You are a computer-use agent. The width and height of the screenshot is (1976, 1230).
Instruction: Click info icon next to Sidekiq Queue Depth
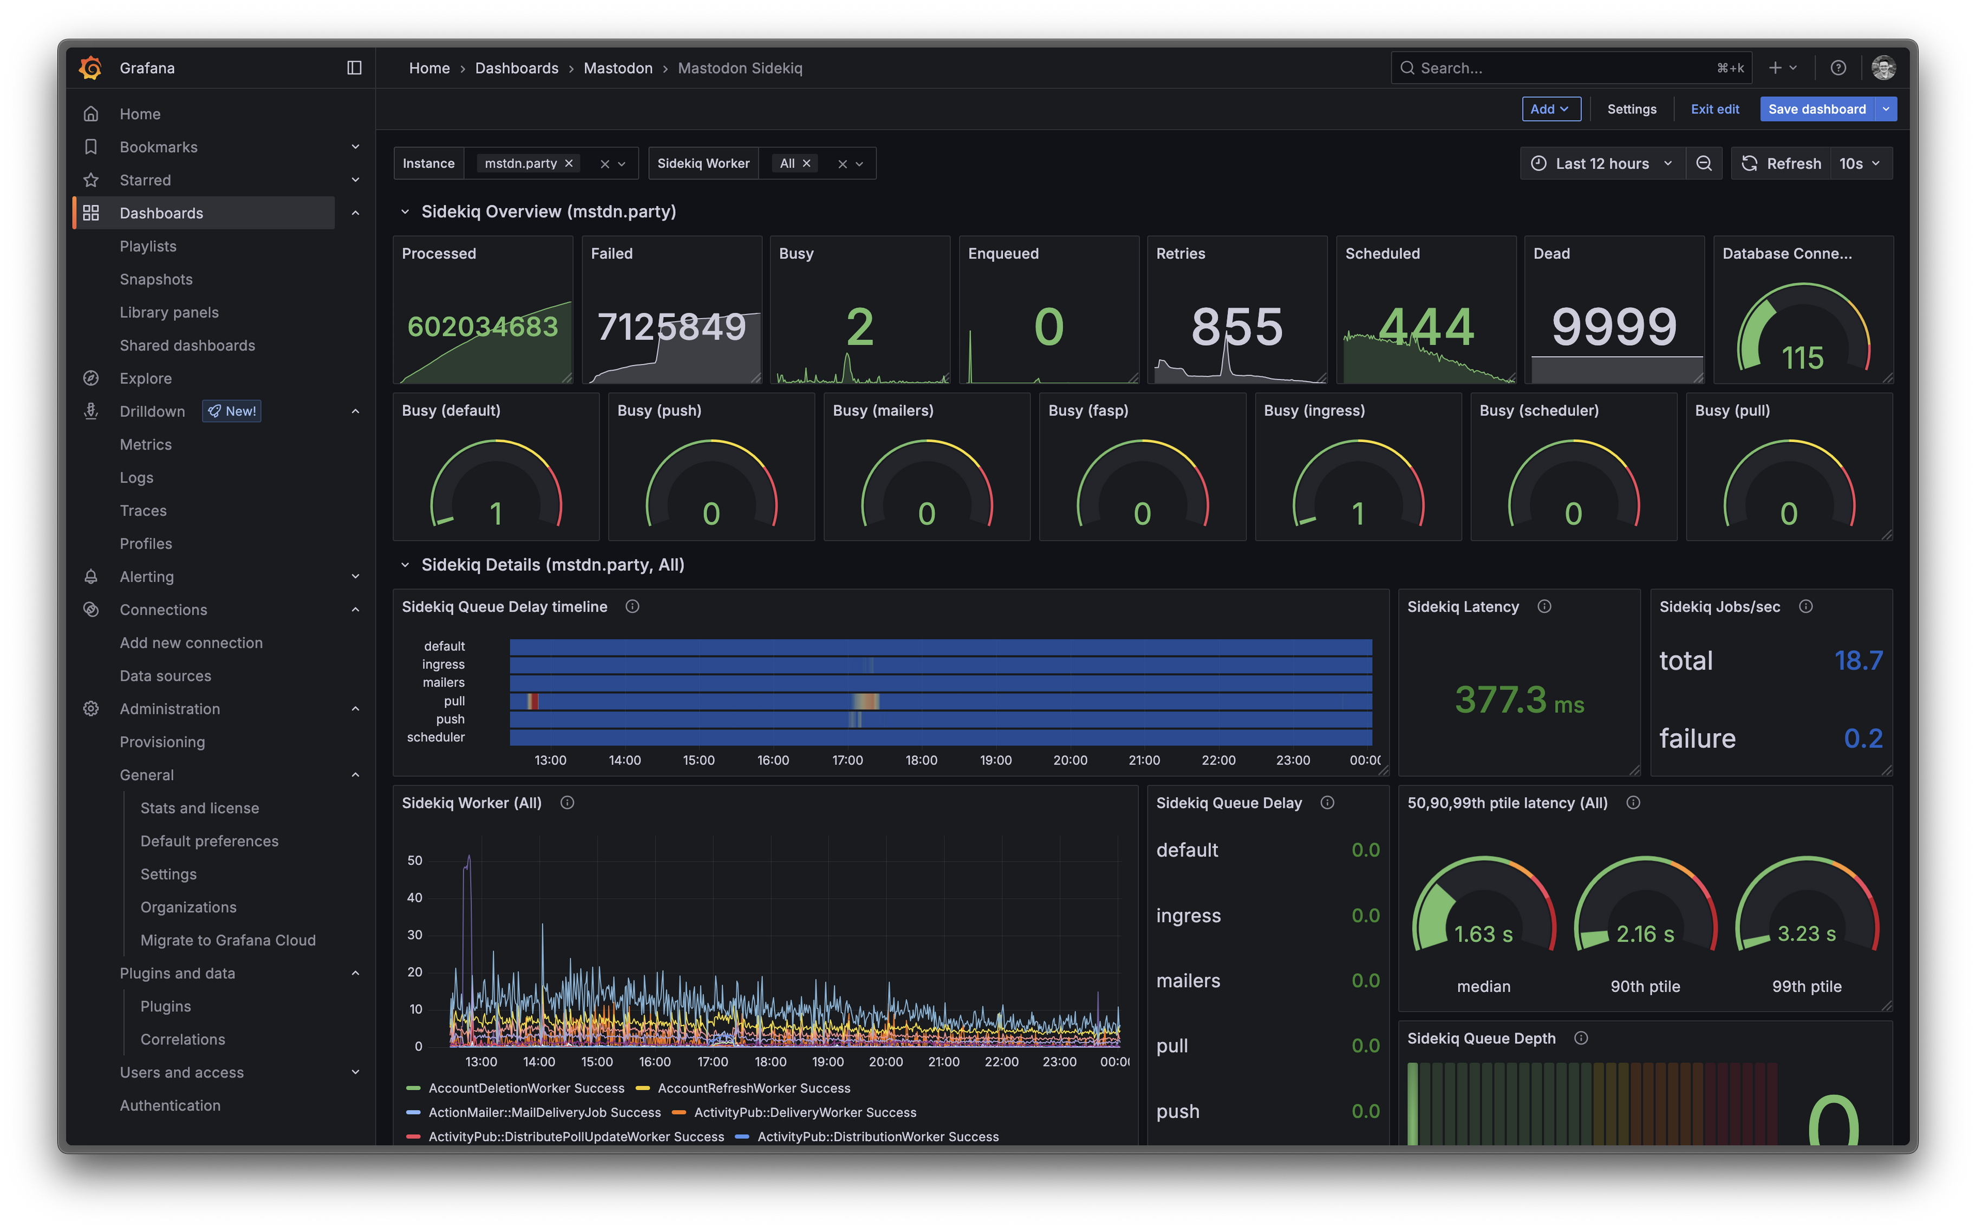(x=1581, y=1038)
